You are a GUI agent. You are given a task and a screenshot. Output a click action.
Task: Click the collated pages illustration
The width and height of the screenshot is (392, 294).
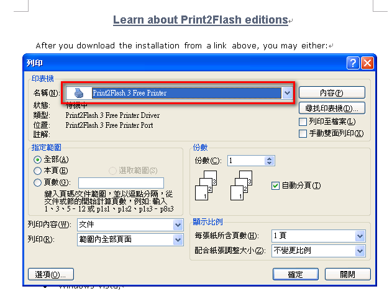224,185
